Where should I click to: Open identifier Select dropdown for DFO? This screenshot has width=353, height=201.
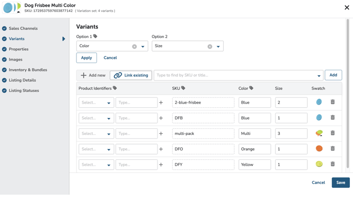(x=96, y=149)
